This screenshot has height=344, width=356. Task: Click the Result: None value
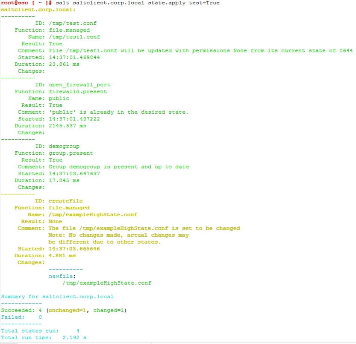(x=55, y=221)
